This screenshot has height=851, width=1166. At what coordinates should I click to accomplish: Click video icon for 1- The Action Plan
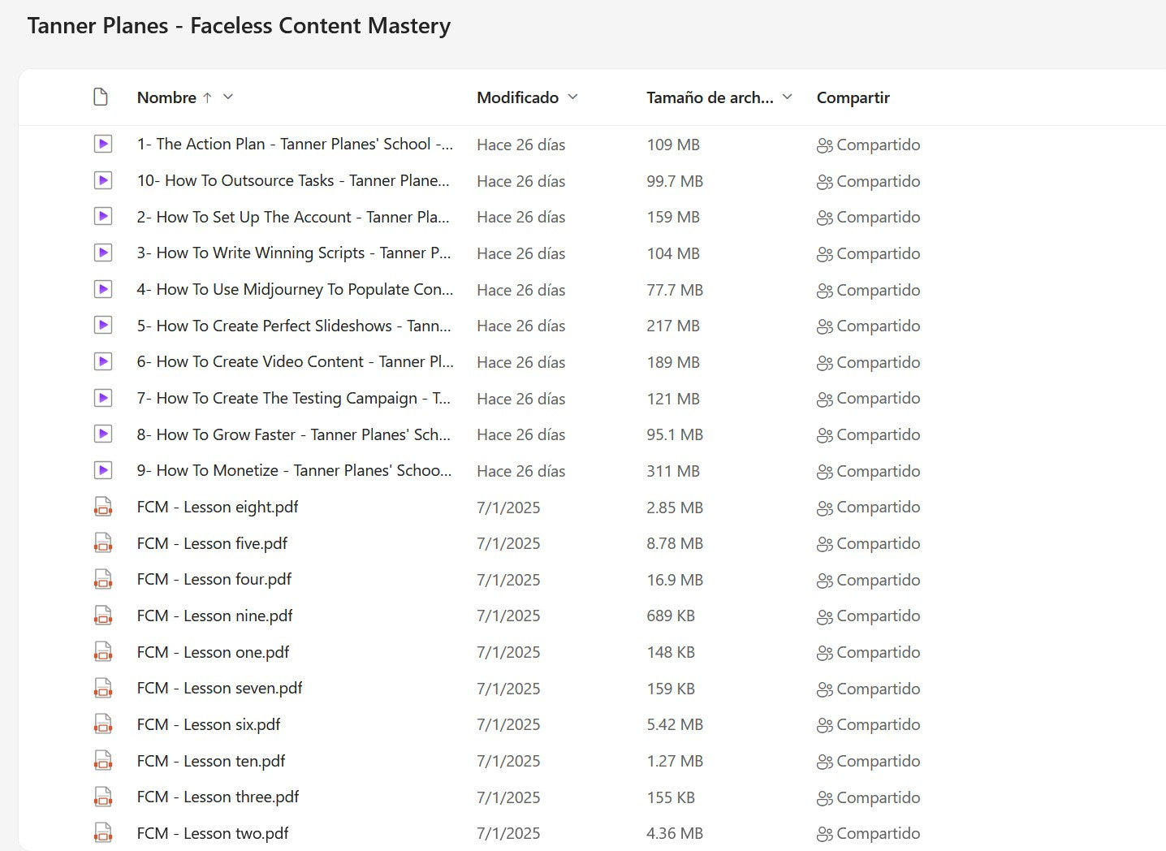pyautogui.click(x=103, y=145)
